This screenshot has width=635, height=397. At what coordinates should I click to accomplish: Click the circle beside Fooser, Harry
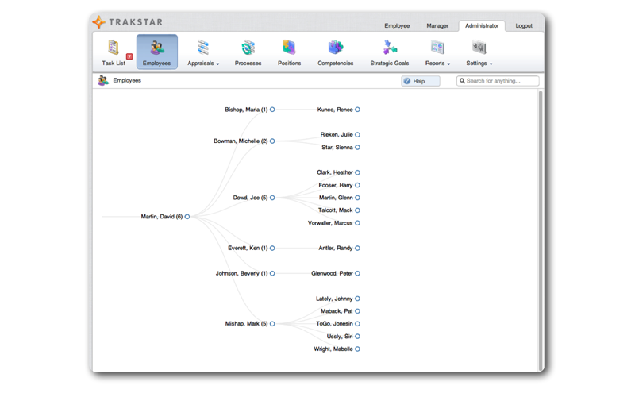point(357,185)
